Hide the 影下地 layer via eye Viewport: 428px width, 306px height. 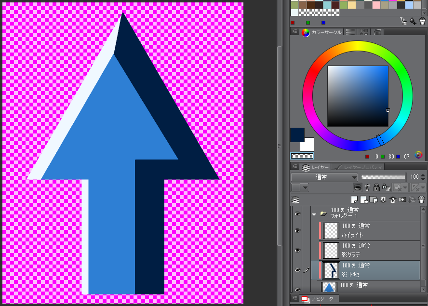(297, 270)
